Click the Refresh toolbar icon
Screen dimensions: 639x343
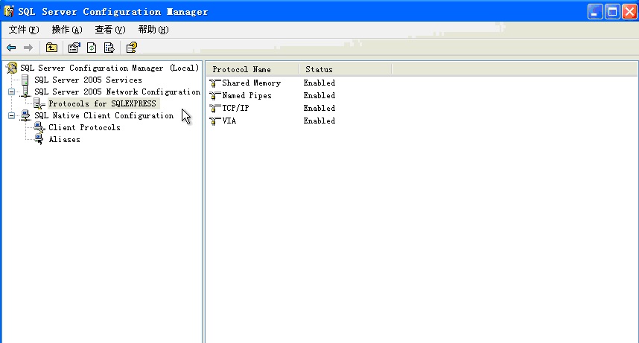(92, 48)
